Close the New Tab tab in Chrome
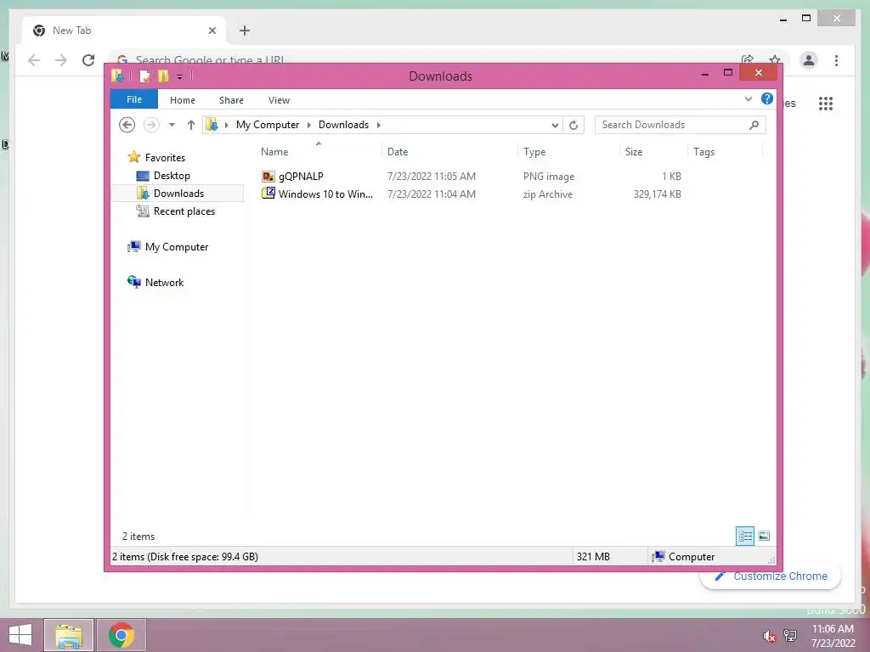Screen dimensions: 870x652 212,31
